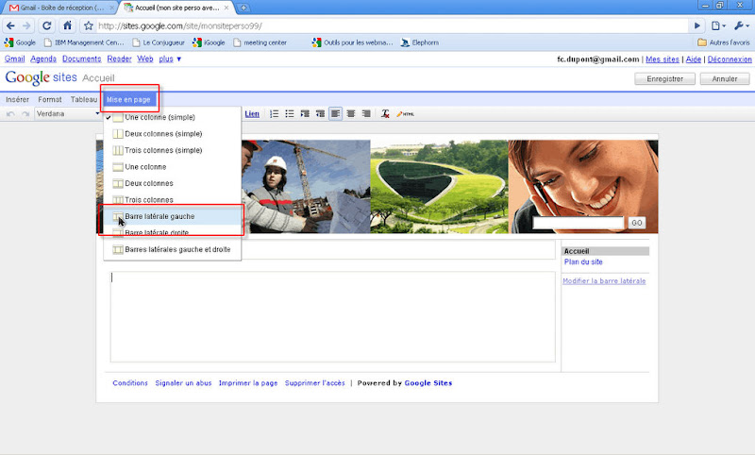Open the browser wrench settings menu
The image size is (755, 455).
(x=741, y=26)
